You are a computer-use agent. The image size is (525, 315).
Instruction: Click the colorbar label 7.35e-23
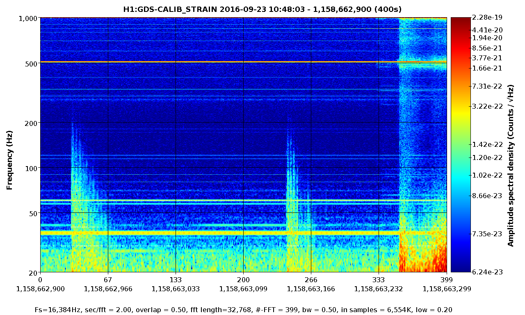click(x=487, y=234)
